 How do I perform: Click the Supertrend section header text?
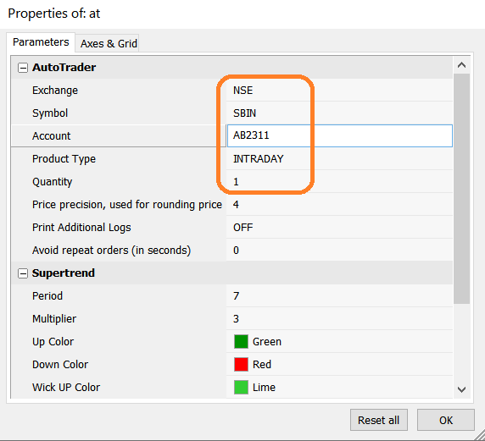(x=64, y=273)
